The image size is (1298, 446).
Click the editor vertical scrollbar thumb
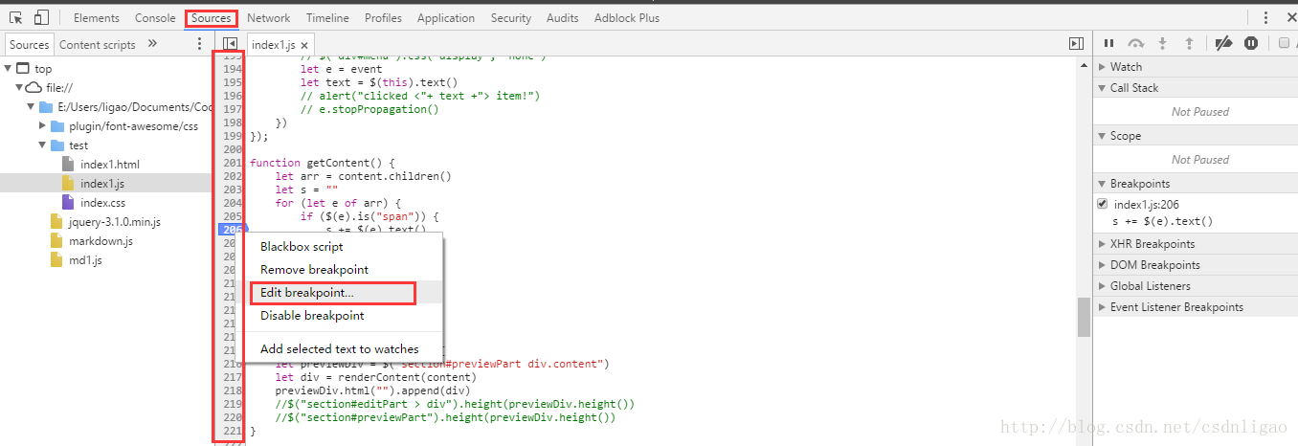point(1084,317)
